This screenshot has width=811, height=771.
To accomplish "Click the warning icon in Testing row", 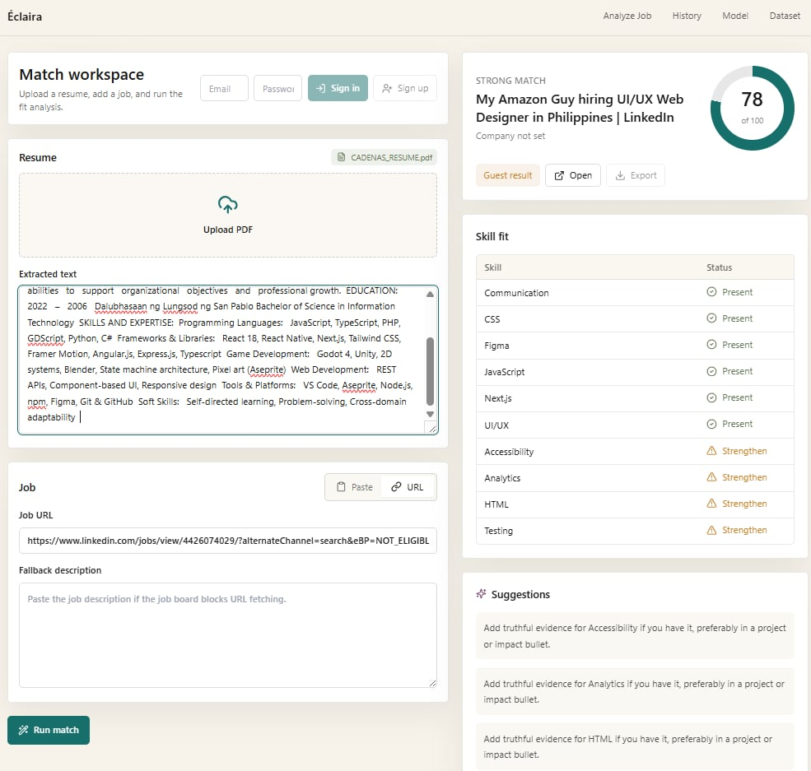I will (711, 530).
